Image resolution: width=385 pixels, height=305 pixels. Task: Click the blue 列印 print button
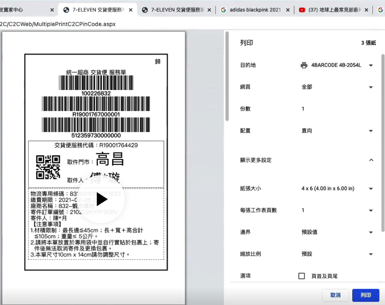tap(366, 295)
